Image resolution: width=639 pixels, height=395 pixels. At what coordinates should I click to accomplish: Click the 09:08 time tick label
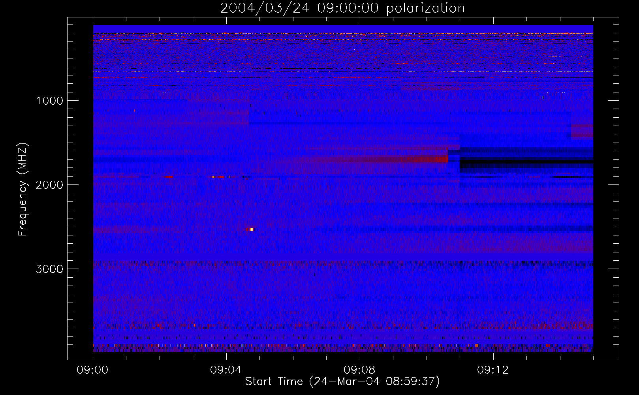click(x=359, y=370)
